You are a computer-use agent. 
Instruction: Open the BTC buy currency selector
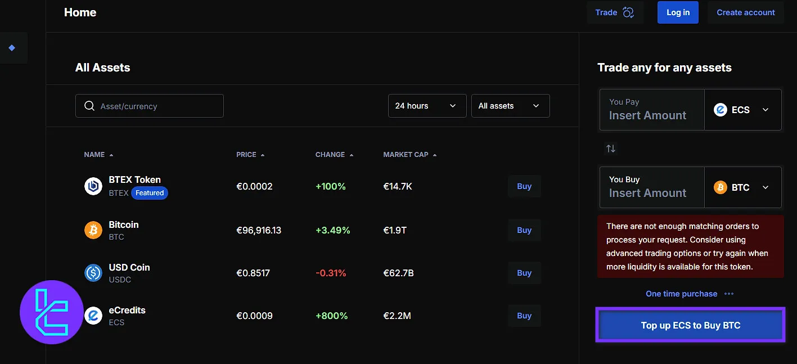tap(742, 187)
